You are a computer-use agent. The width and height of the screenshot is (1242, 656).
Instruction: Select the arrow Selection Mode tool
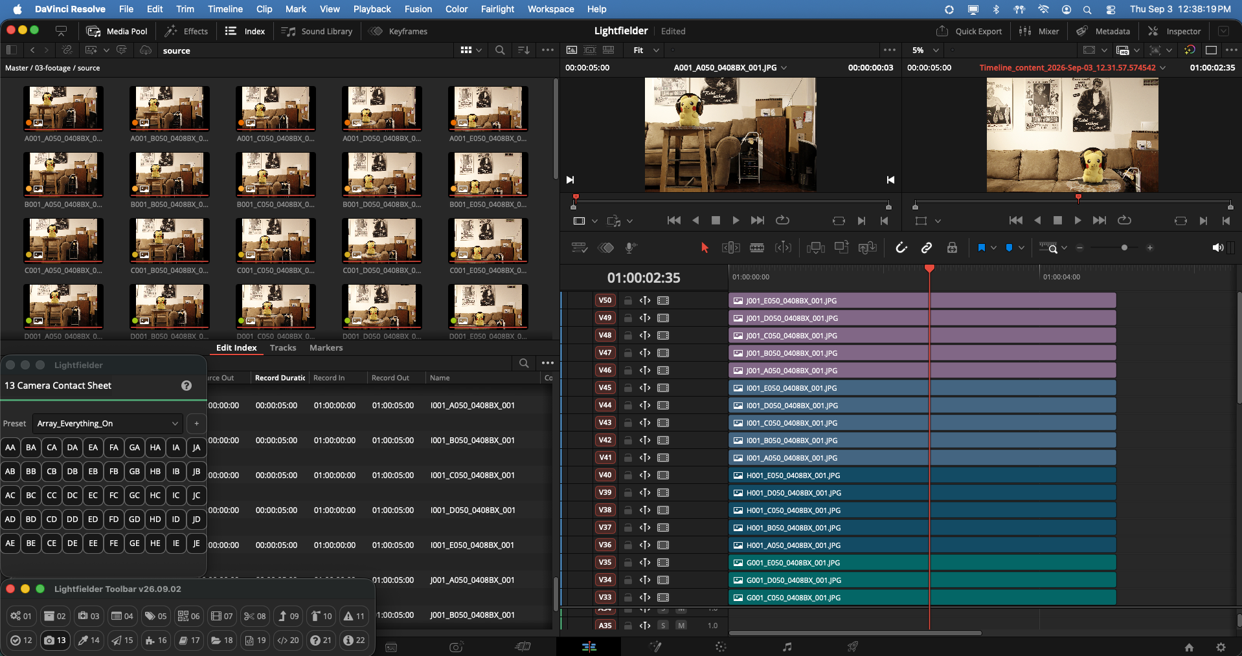coord(705,248)
